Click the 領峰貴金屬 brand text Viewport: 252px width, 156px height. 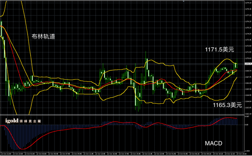click(30, 121)
